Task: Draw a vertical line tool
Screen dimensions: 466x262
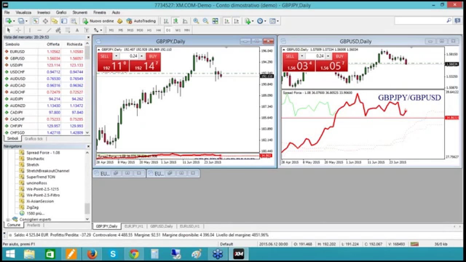Action: point(30,30)
